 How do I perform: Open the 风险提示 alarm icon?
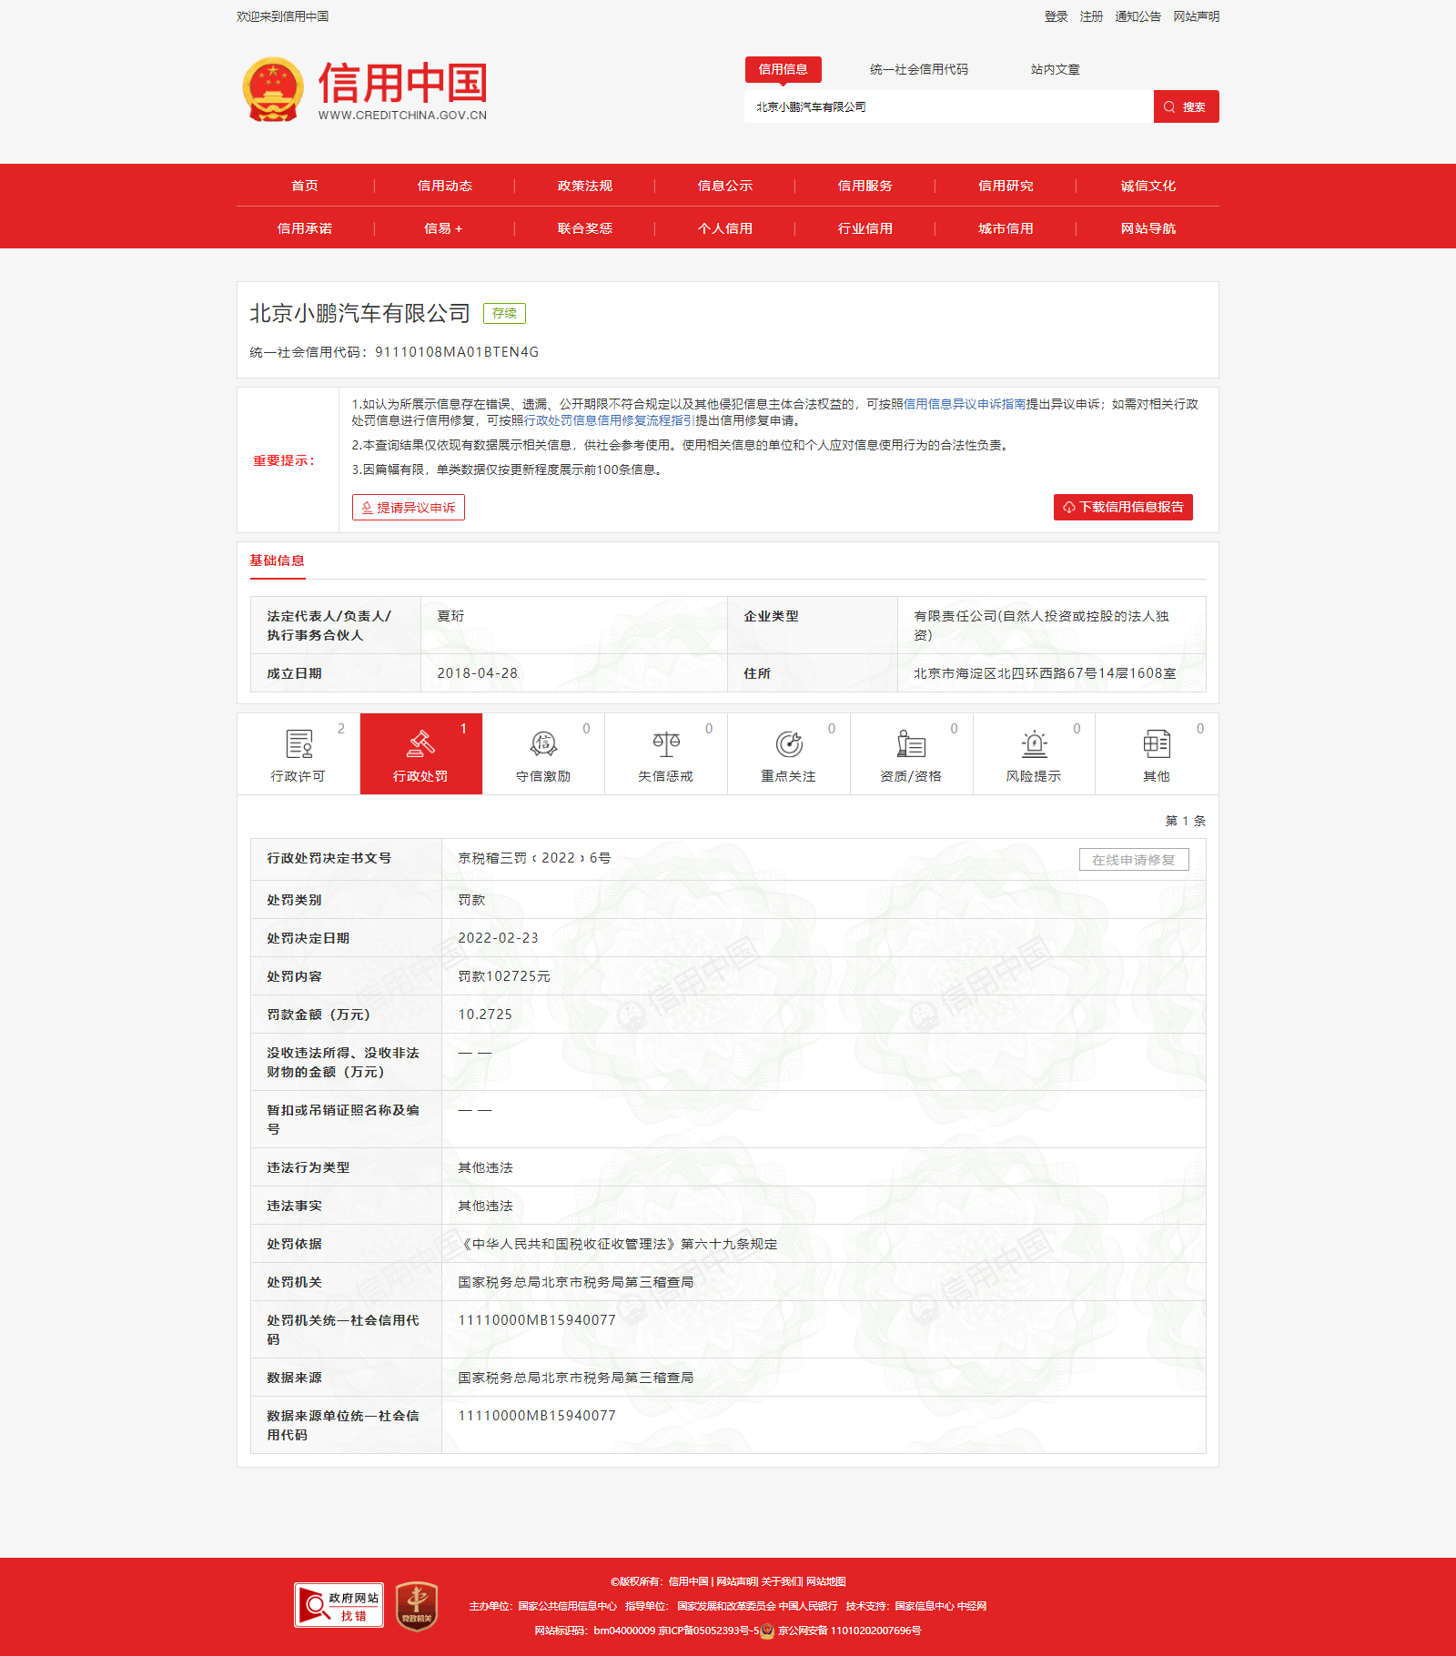[x=1034, y=743]
